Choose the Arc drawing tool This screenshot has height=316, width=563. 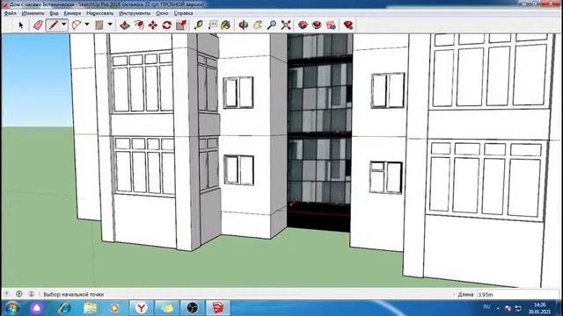[x=77, y=25]
